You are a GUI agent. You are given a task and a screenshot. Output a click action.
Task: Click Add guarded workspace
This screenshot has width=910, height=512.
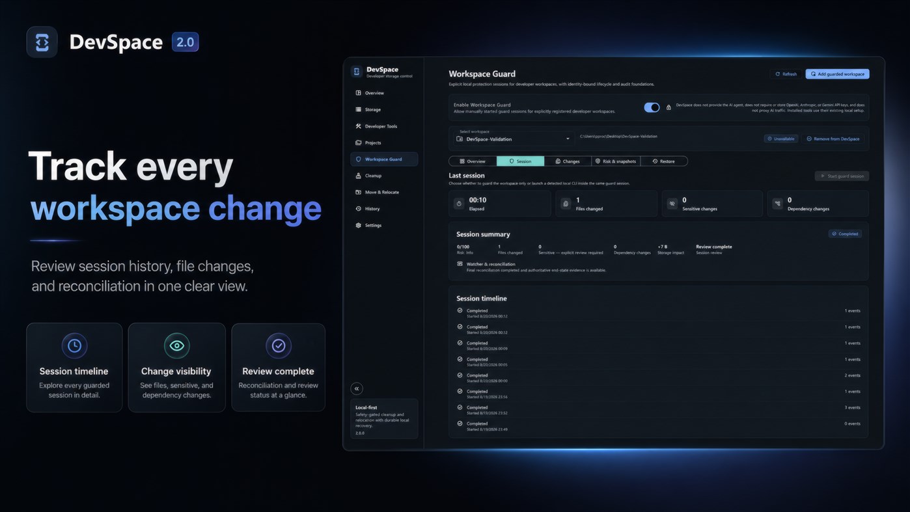coord(837,74)
